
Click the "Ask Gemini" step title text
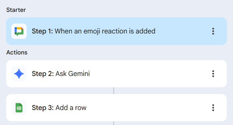click(x=73, y=74)
